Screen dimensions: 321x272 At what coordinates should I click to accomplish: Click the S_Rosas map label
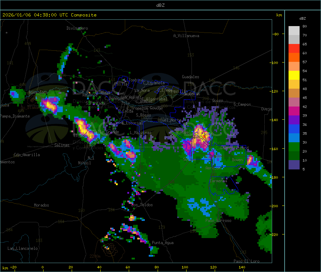[x=143, y=115]
